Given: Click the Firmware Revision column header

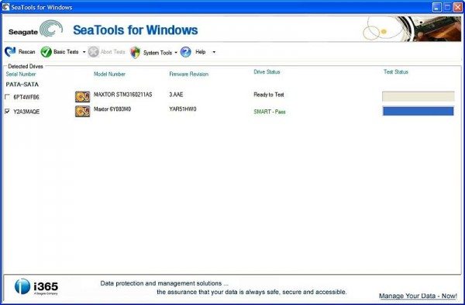Looking at the screenshot, I should tap(189, 74).
